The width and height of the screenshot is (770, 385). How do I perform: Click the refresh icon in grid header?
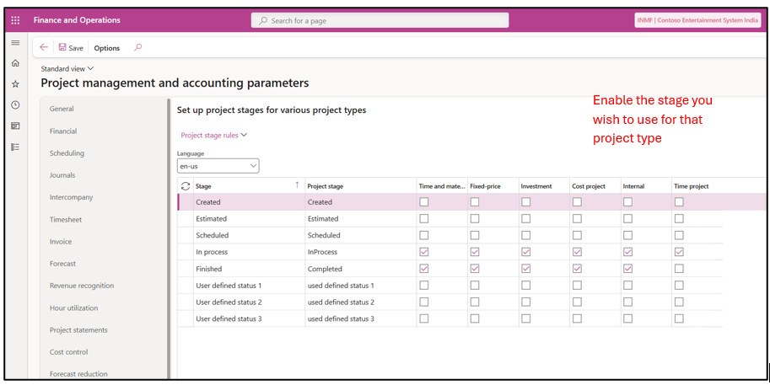[186, 186]
